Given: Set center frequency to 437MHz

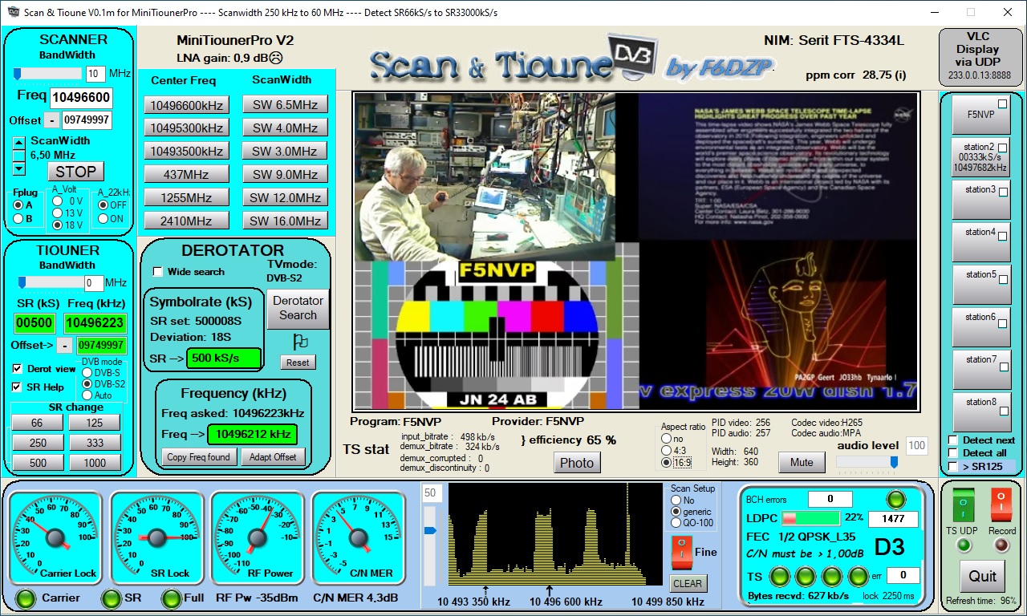Looking at the screenshot, I should click(187, 175).
